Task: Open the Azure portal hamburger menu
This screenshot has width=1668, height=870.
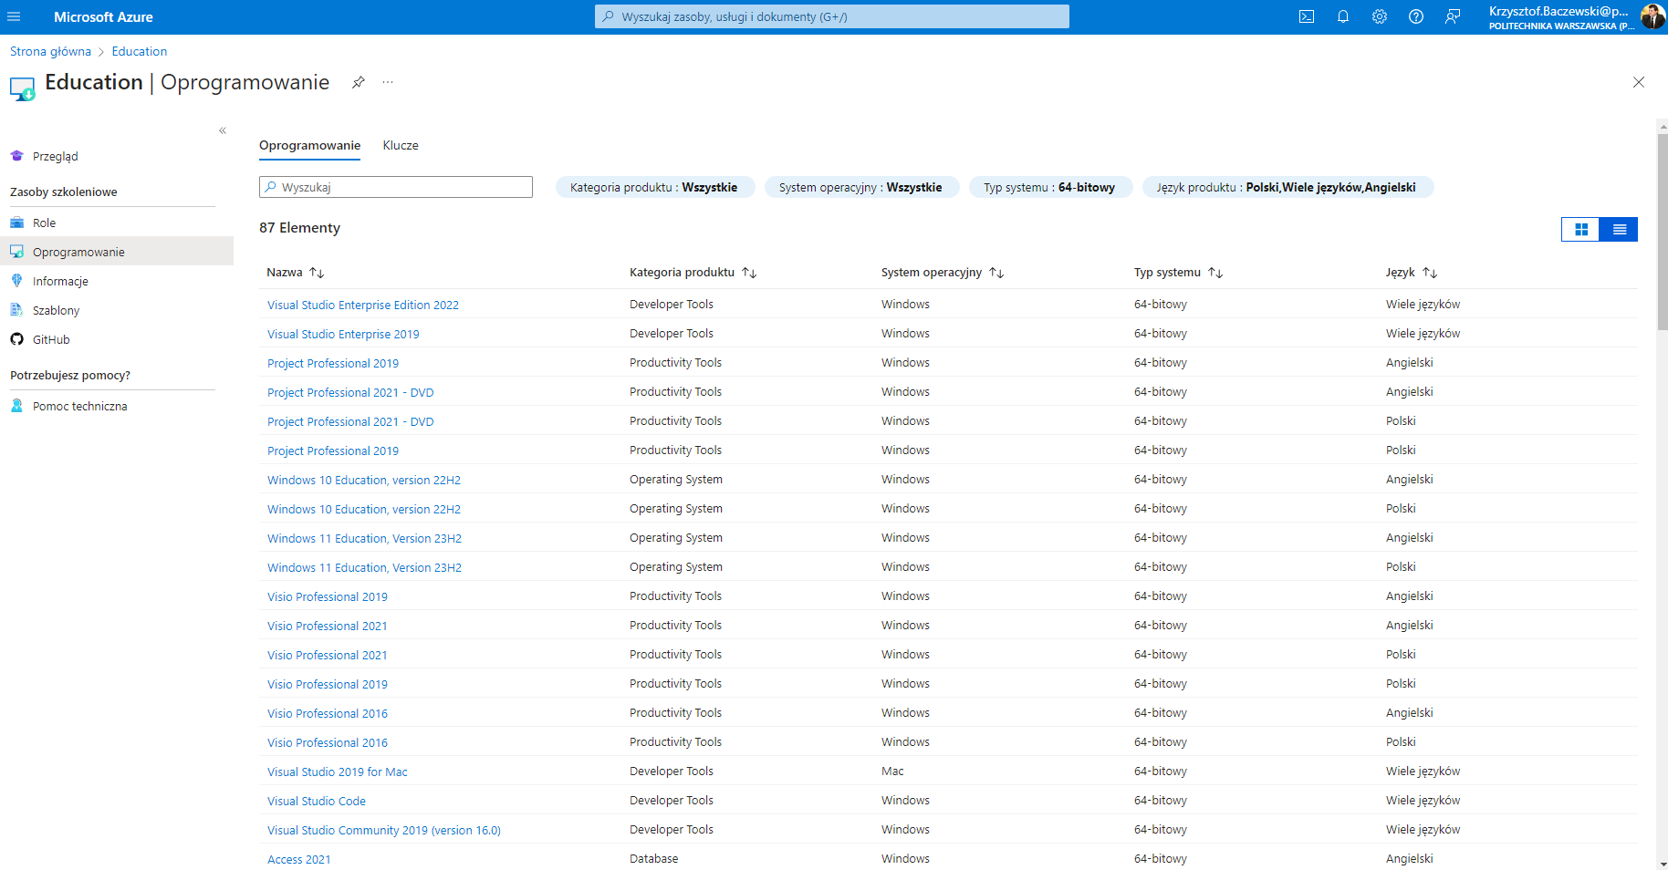Action: [x=14, y=16]
